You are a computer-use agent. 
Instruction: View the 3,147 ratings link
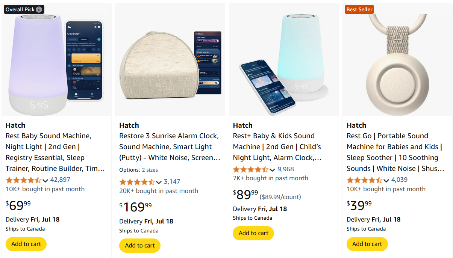click(x=172, y=182)
